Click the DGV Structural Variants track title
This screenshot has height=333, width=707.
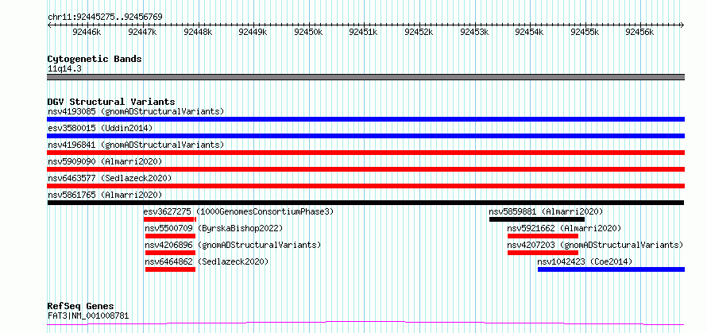click(111, 102)
